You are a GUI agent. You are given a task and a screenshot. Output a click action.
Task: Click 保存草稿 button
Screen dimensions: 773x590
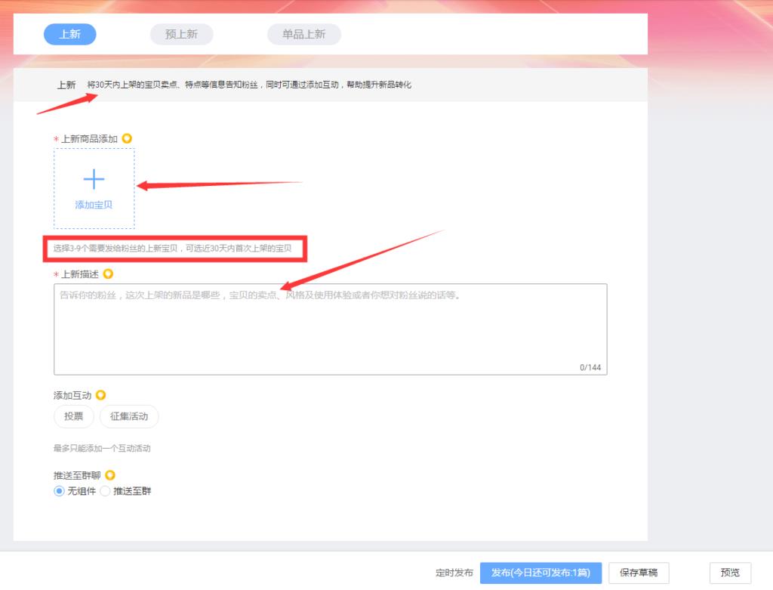click(x=639, y=573)
